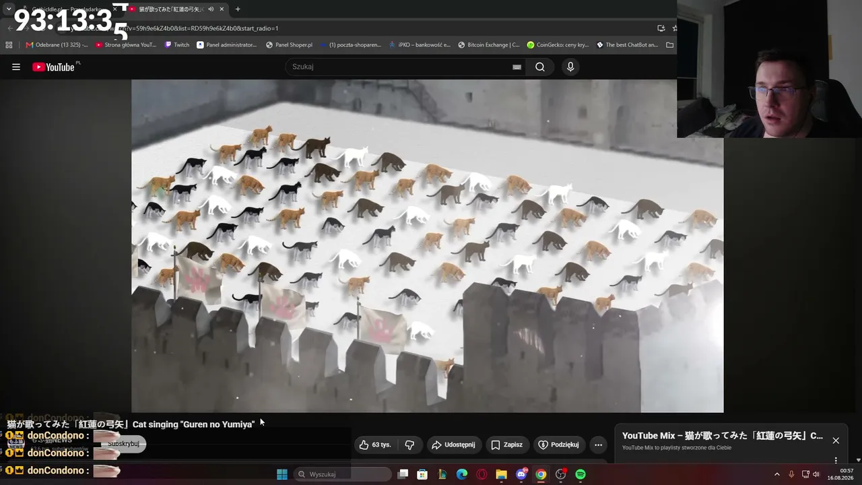
Task: Save the video with Zapisz
Action: tap(507, 445)
